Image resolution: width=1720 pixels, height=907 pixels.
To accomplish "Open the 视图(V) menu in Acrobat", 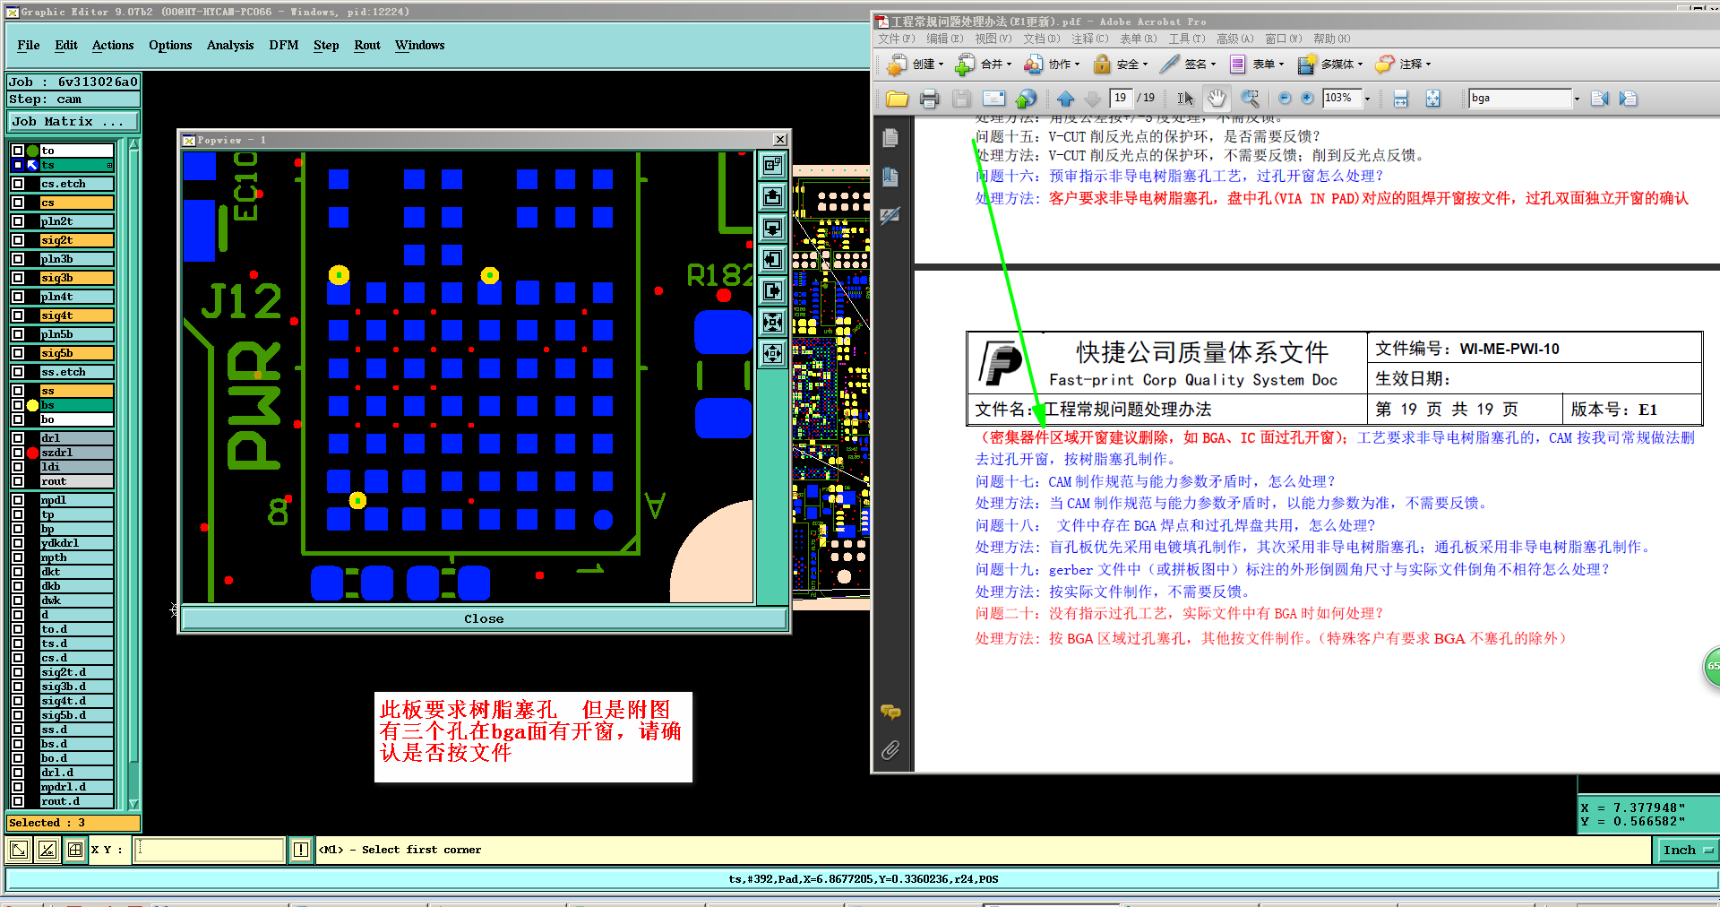I will [993, 39].
